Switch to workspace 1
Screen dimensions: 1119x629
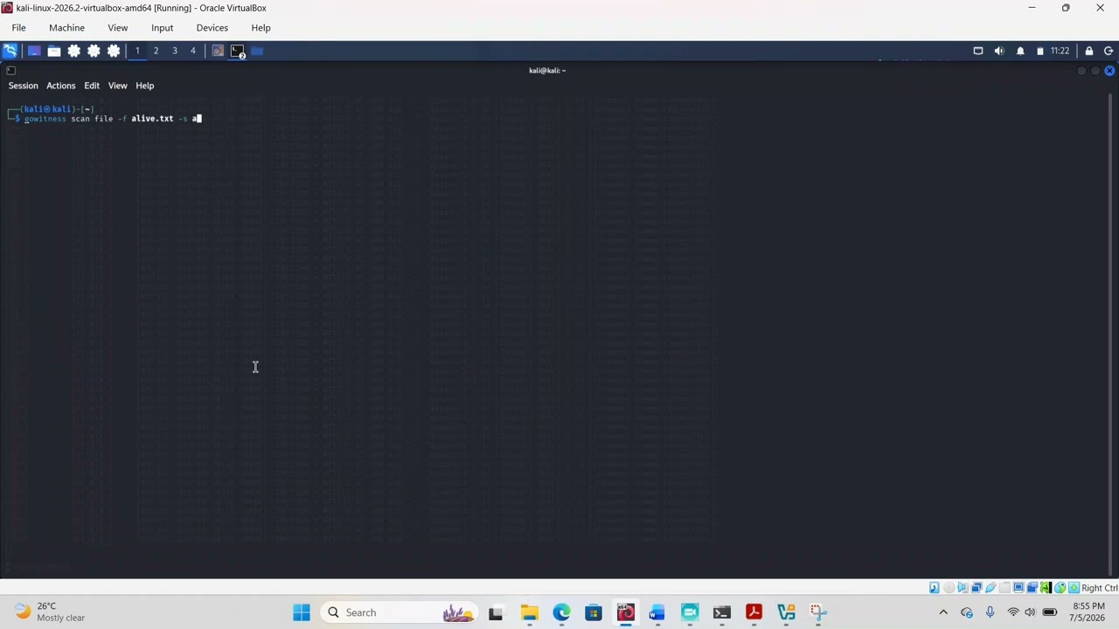137,51
